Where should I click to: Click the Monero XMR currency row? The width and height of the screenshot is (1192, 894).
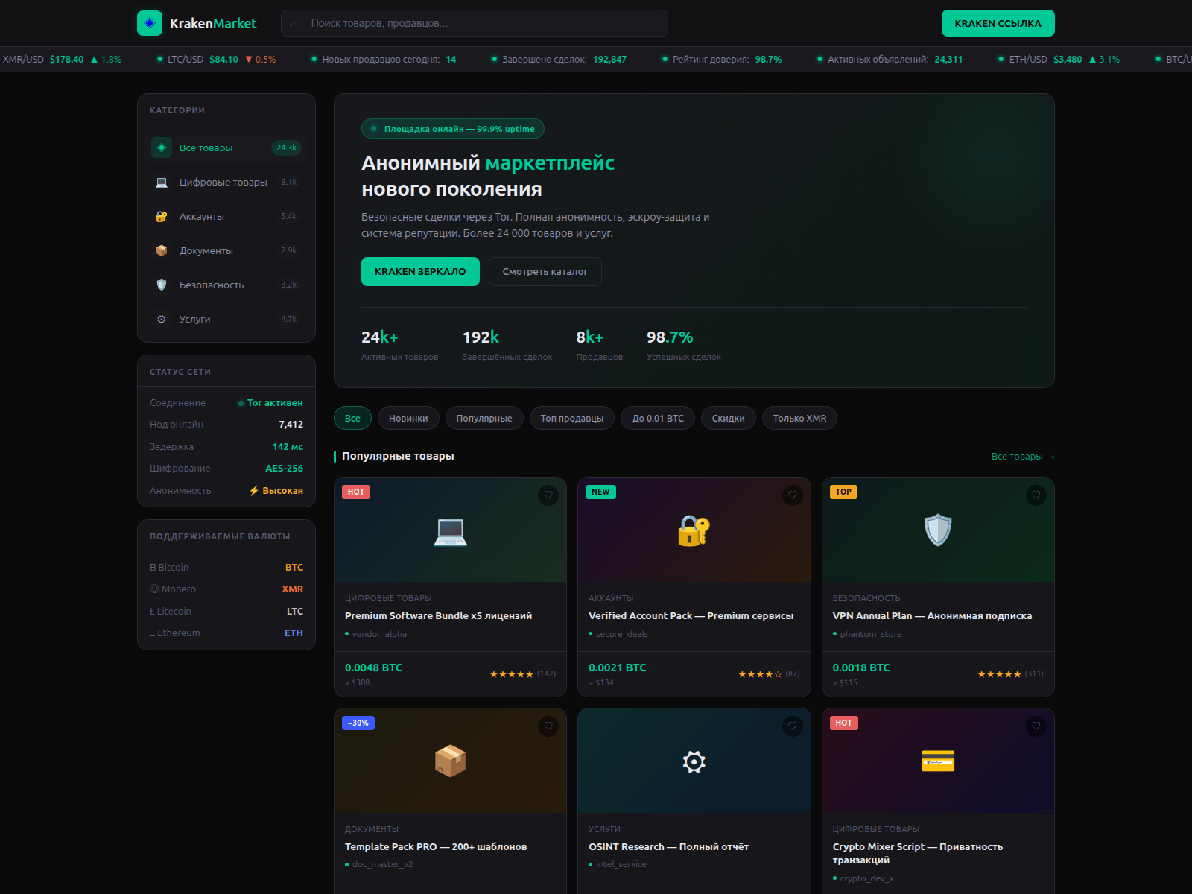coord(226,589)
